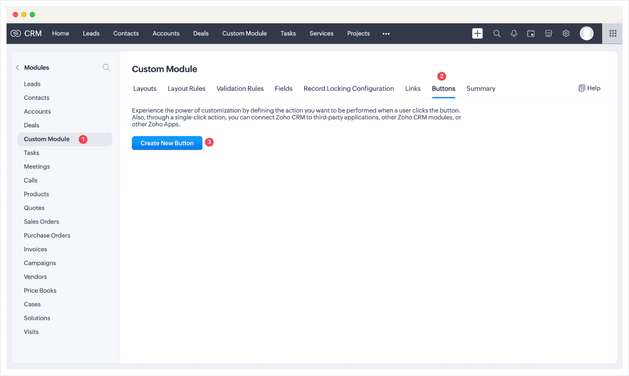
Task: Open the user profile avatar
Action: [587, 33]
